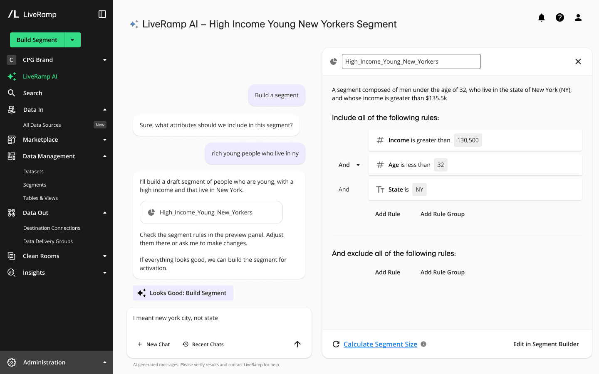Collapse the sidebar panel icon
Viewport: 599px width, 374px height.
pyautogui.click(x=102, y=14)
